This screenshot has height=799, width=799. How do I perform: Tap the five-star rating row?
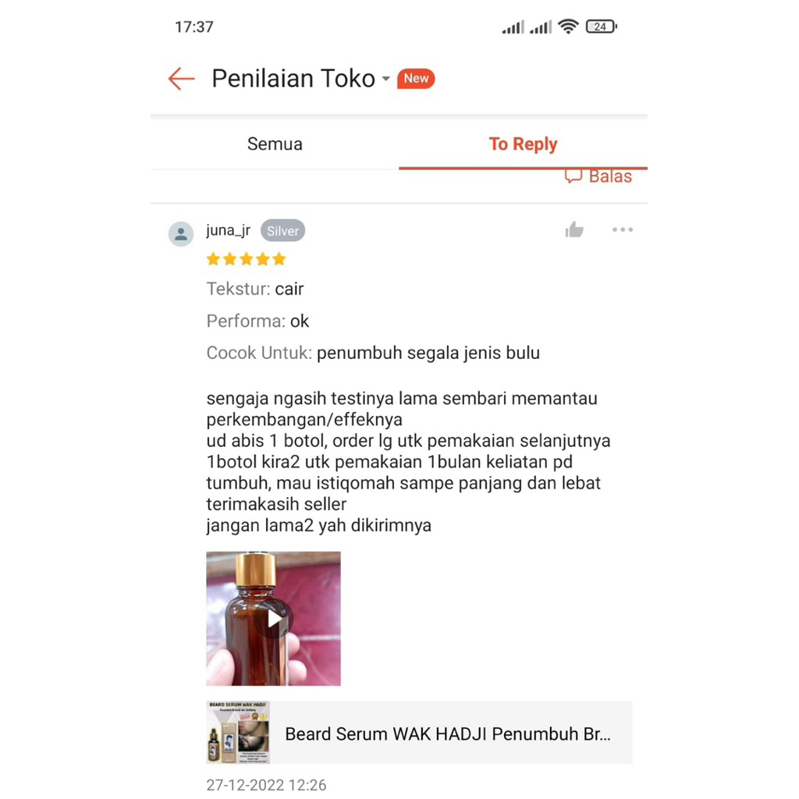[x=246, y=259]
